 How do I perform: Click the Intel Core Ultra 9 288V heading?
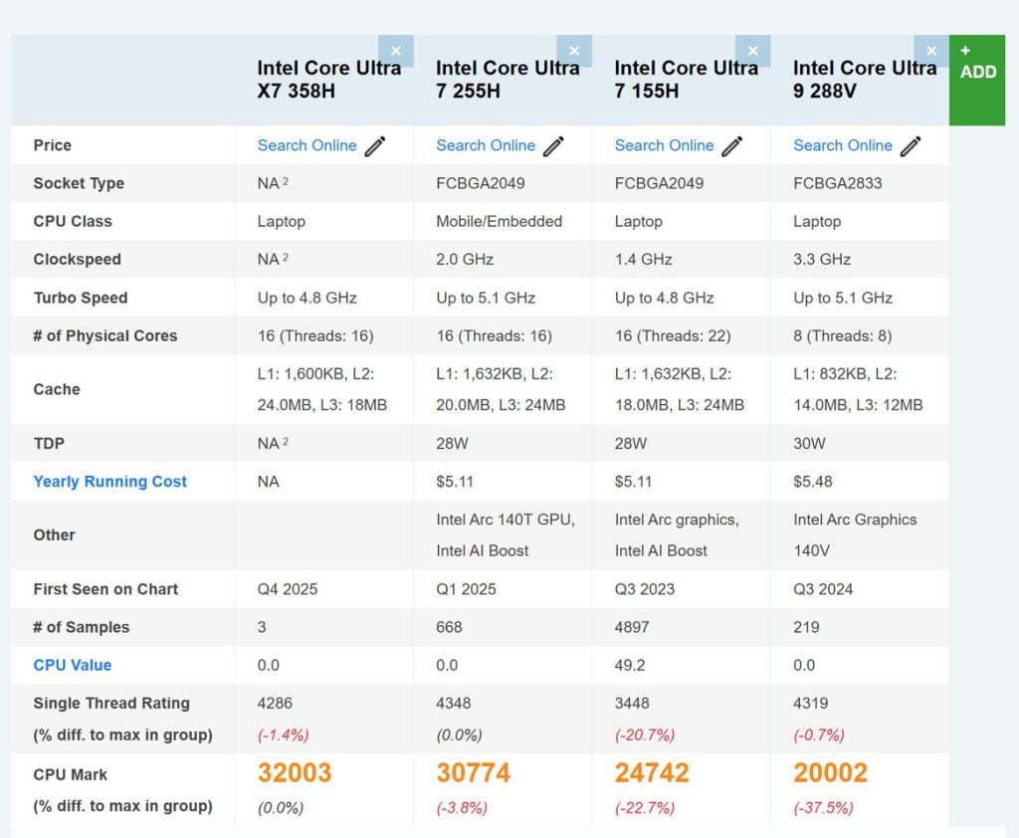tap(864, 80)
